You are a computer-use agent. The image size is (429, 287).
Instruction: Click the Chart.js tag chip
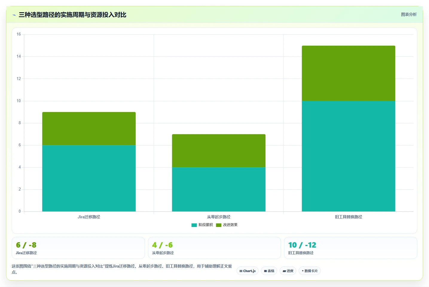[x=248, y=271]
